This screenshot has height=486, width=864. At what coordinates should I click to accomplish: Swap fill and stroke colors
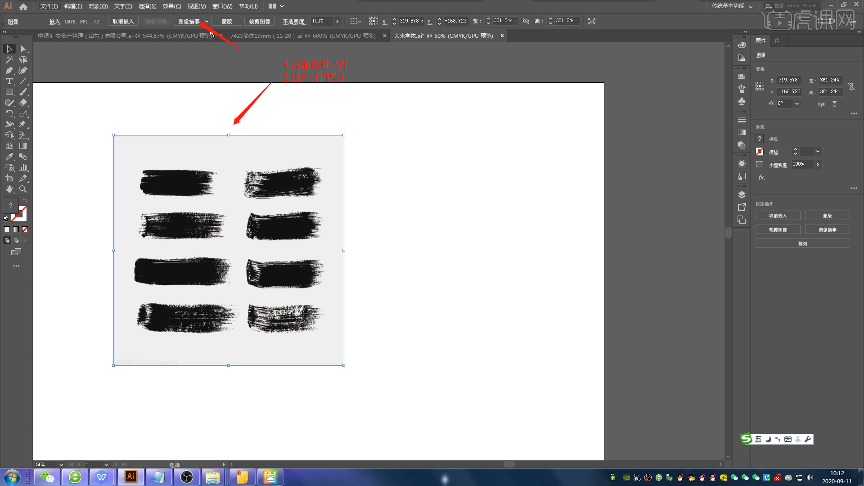25,201
